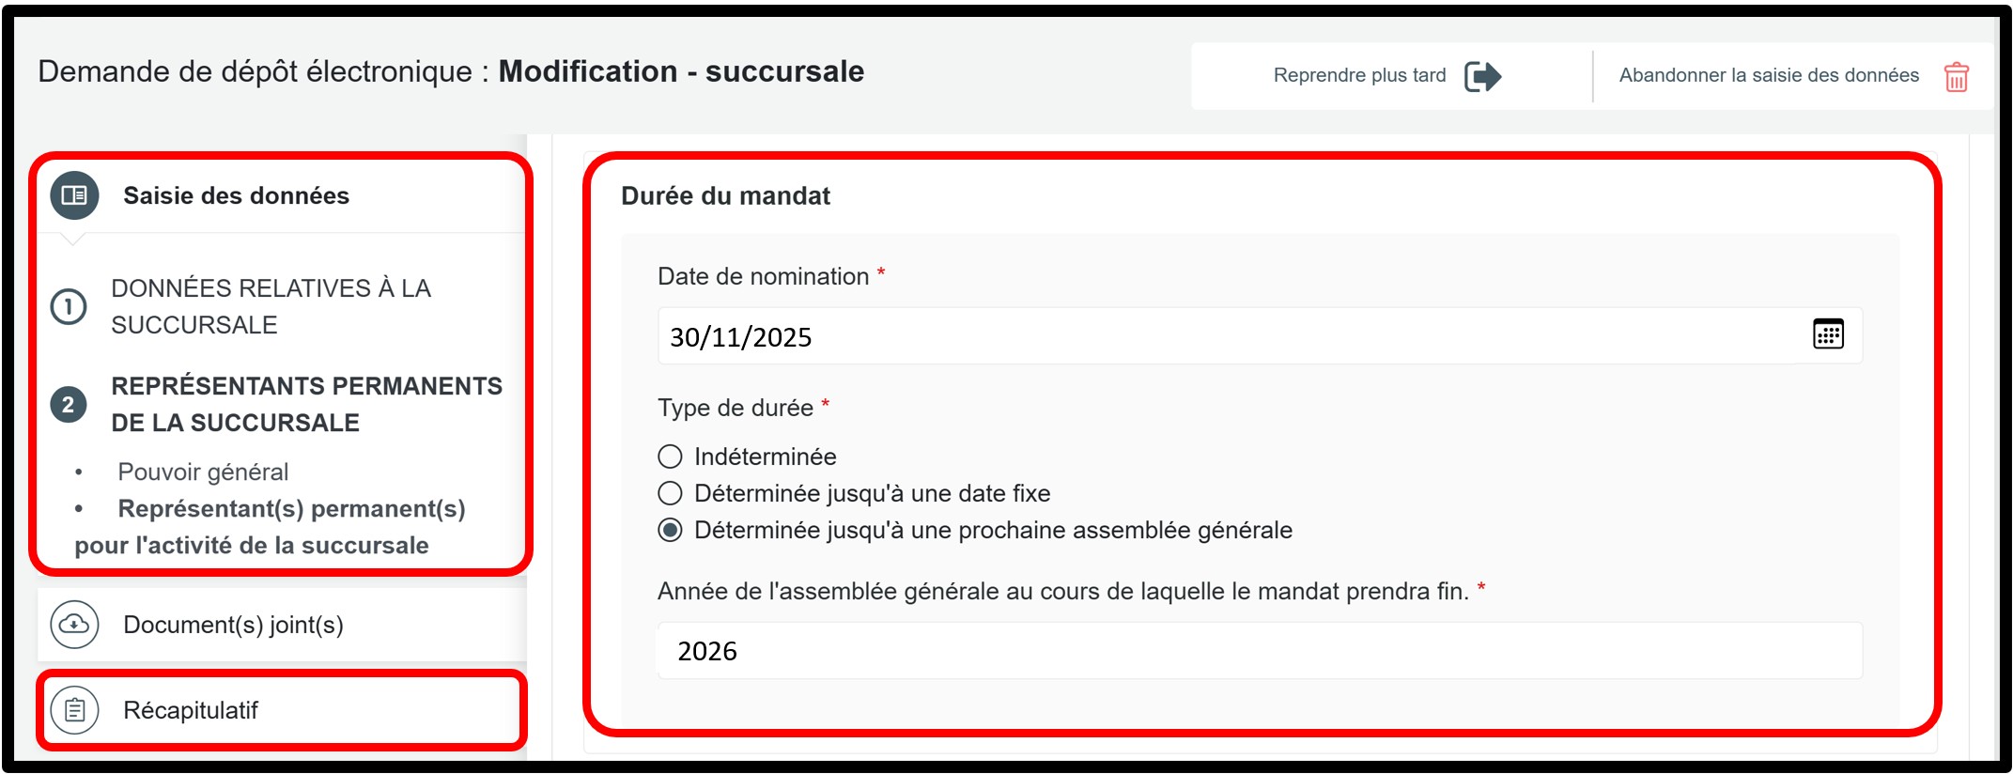Select the Indéterminée duration option
Image resolution: width=2013 pixels, height=774 pixels.
670,457
